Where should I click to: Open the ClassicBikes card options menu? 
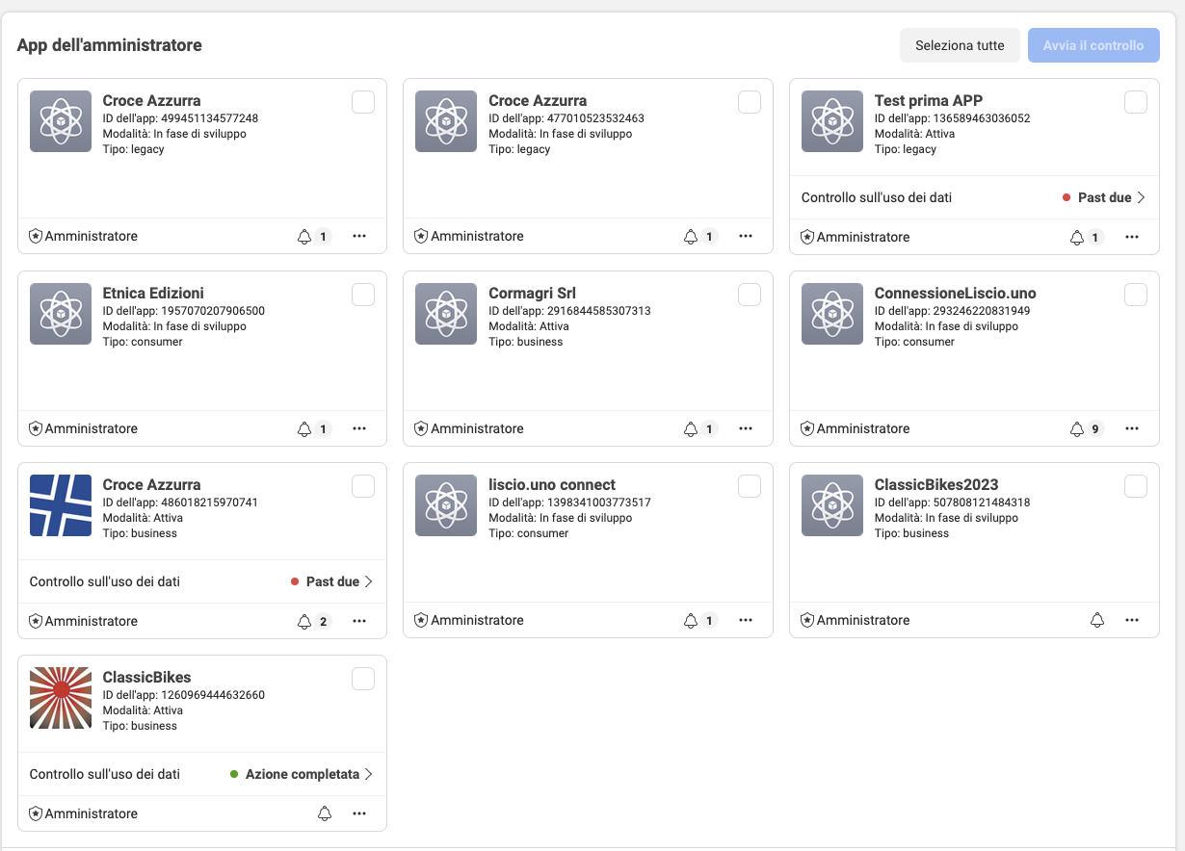359,813
